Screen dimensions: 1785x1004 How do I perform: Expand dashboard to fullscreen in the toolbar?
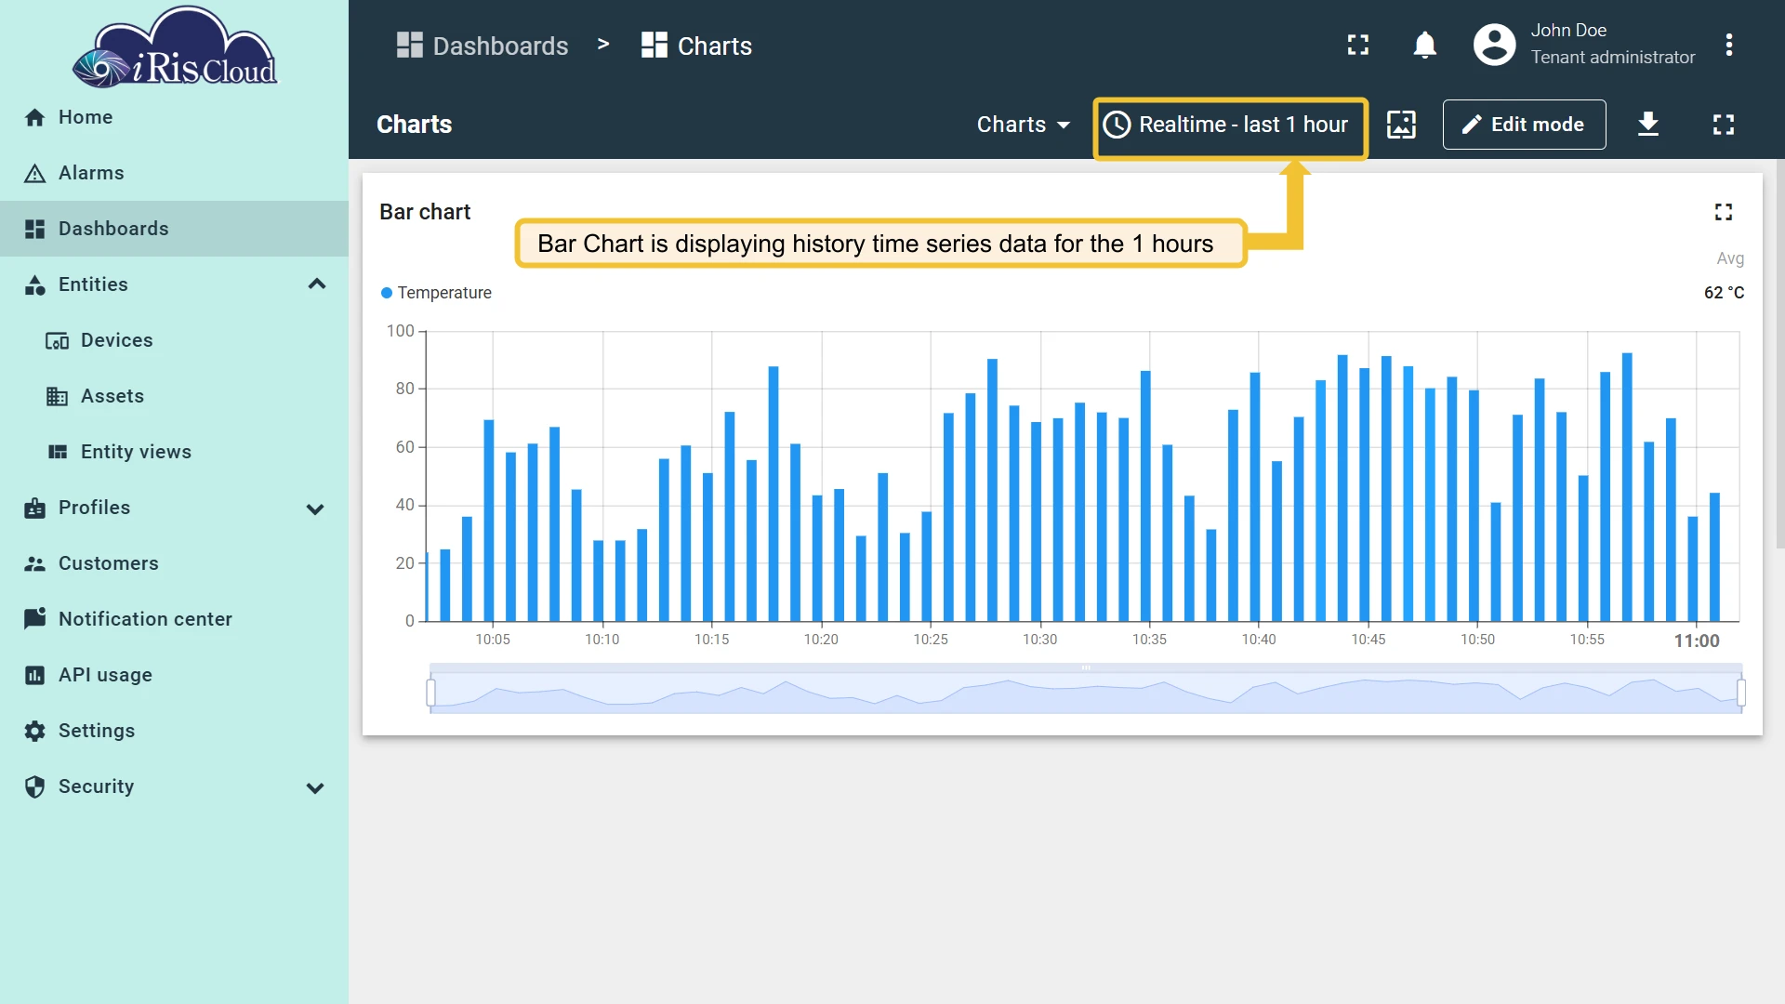click(x=1724, y=125)
